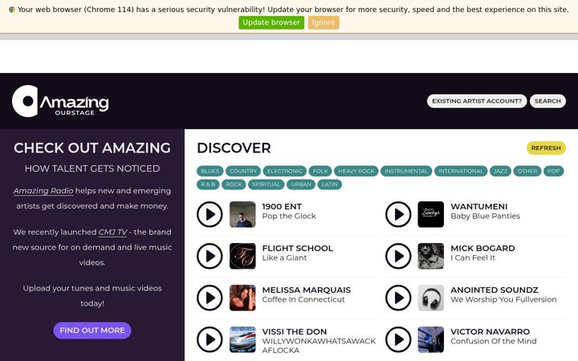Screen dimensions: 578x361
Task: Open Mick Bogard artist name
Action: point(482,248)
